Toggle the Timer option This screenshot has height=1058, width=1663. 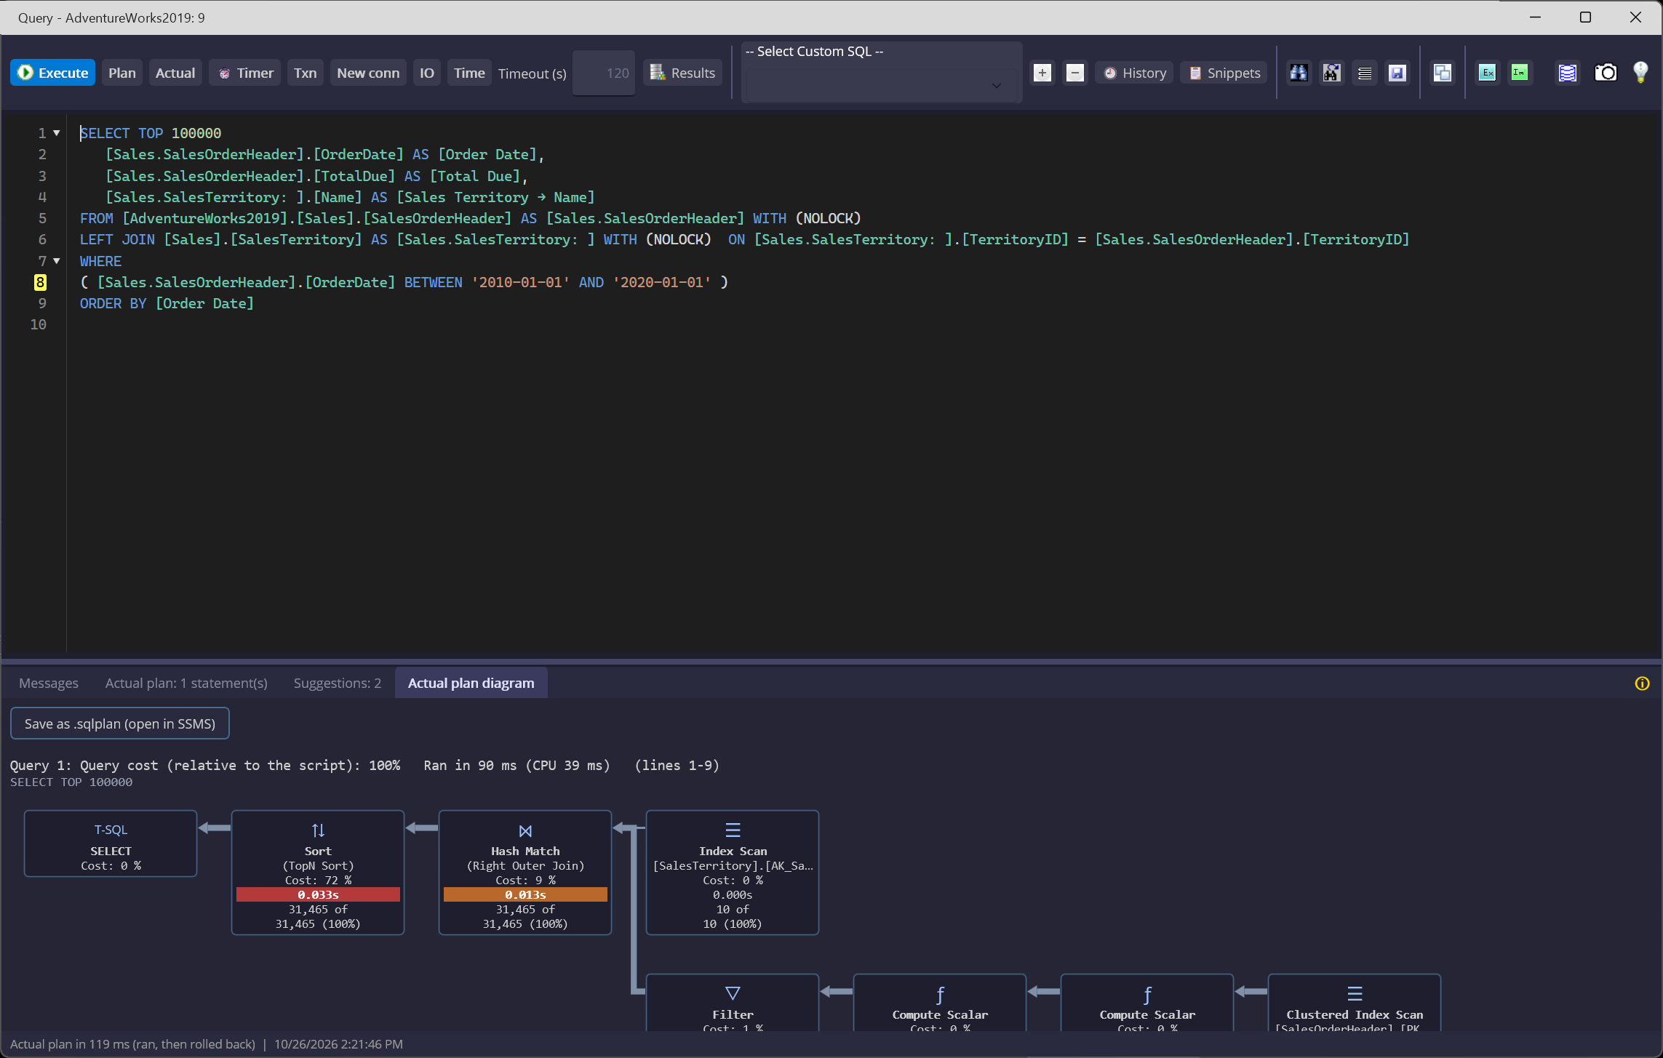tap(245, 73)
